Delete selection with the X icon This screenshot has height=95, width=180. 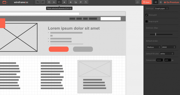pos(64,2)
